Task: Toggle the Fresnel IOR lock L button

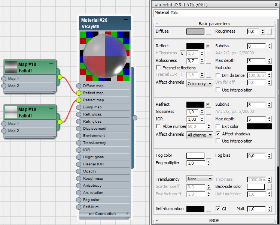Action: pos(182,75)
